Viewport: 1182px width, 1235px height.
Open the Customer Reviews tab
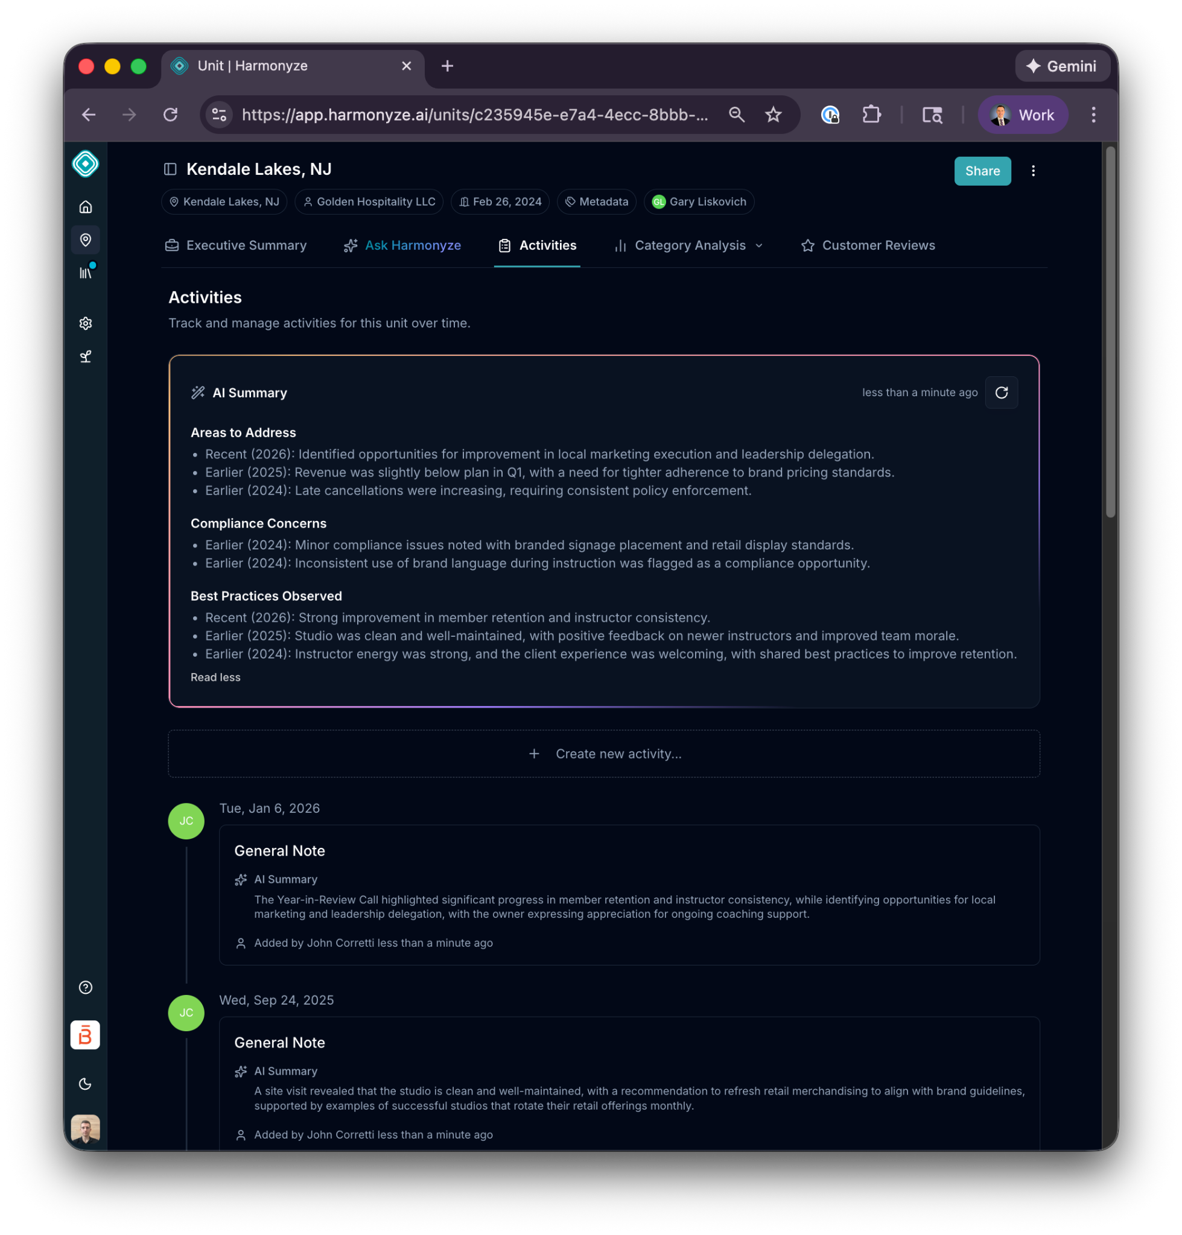point(868,245)
